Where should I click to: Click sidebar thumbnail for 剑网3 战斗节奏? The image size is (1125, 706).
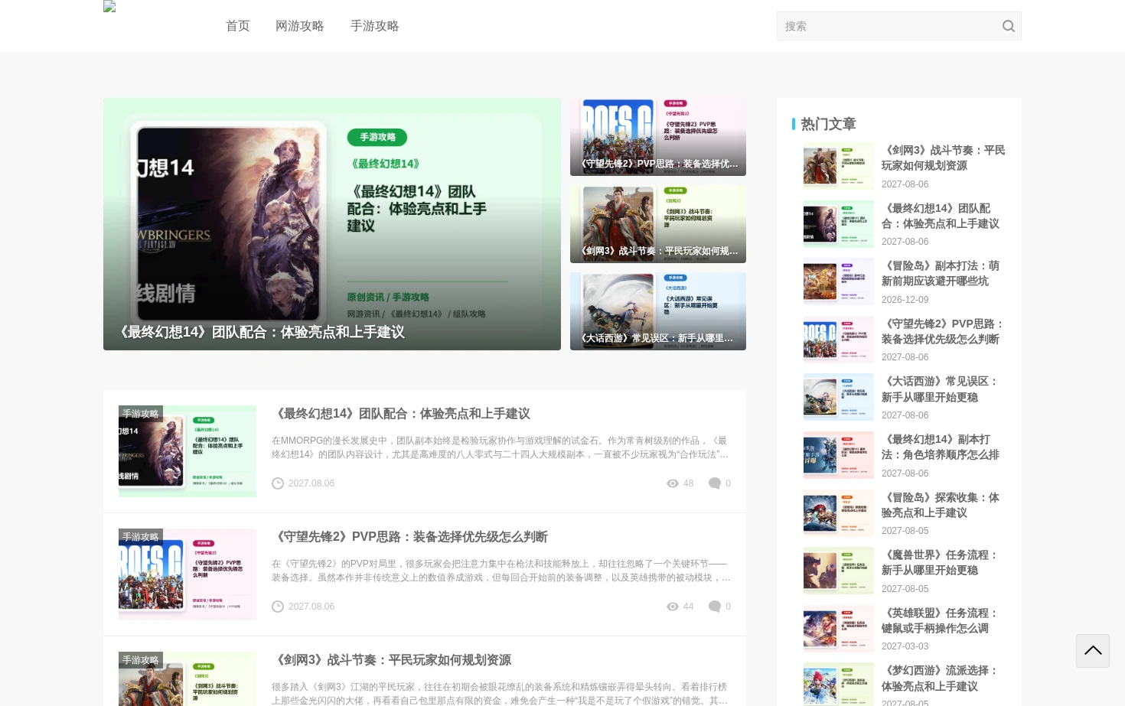coord(839,166)
